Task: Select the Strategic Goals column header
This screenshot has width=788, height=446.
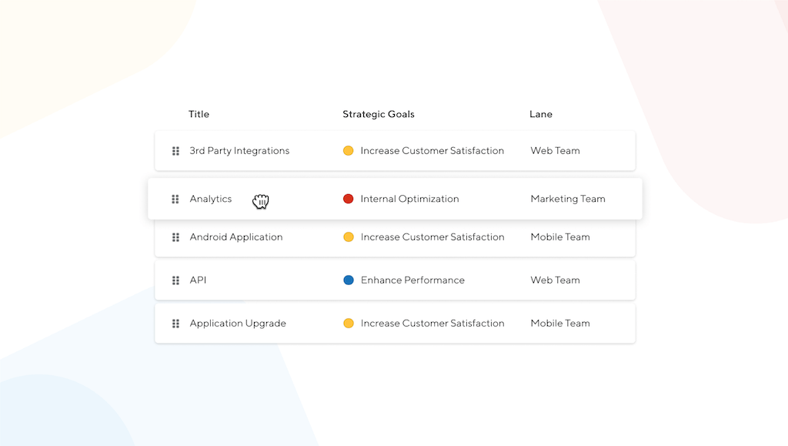Action: click(378, 114)
